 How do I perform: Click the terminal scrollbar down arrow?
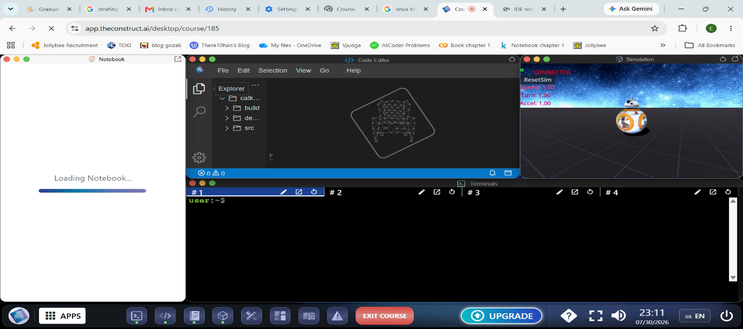click(733, 278)
